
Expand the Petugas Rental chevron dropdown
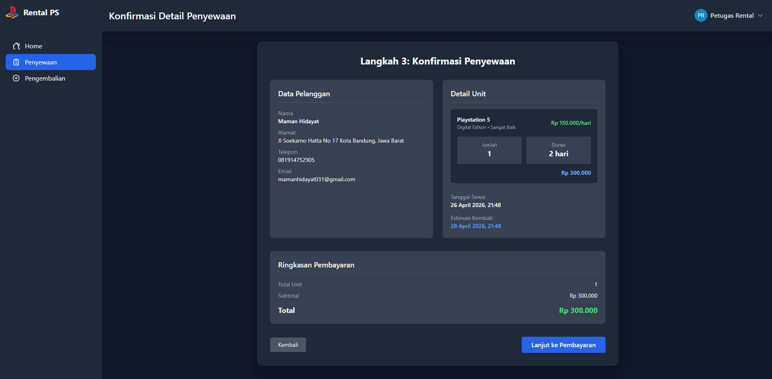tap(760, 15)
